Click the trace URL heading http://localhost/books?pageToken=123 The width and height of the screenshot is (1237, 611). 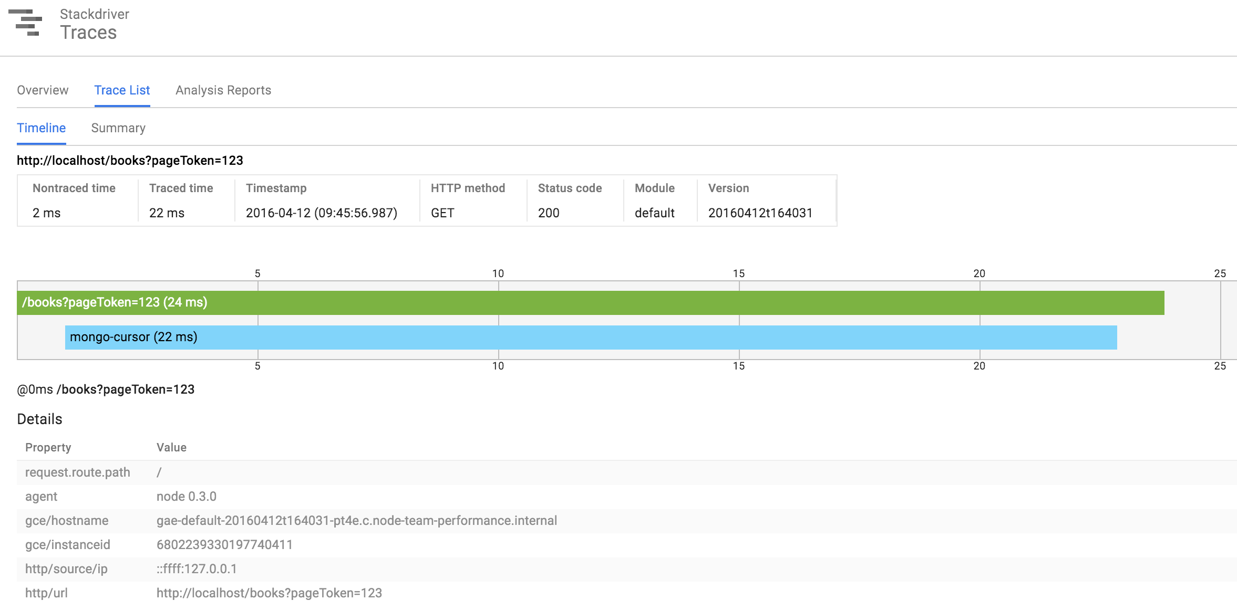coord(130,161)
